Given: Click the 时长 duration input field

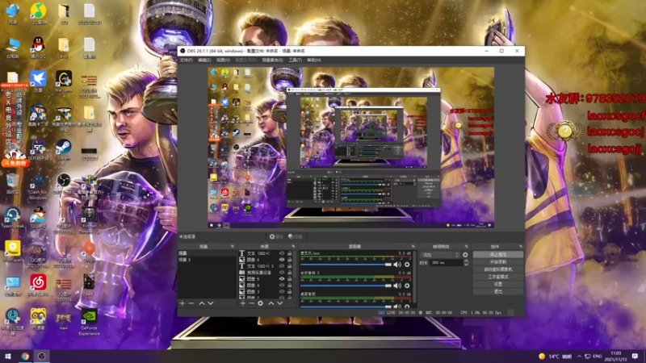Looking at the screenshot, I should tap(447, 263).
